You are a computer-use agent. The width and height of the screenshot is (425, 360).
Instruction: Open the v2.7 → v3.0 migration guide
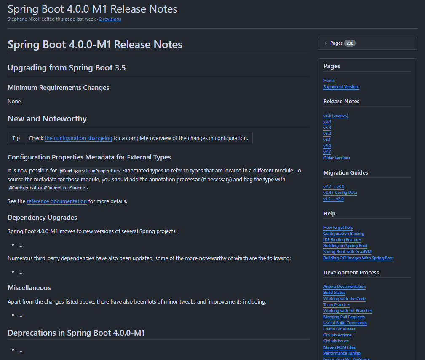click(x=334, y=187)
